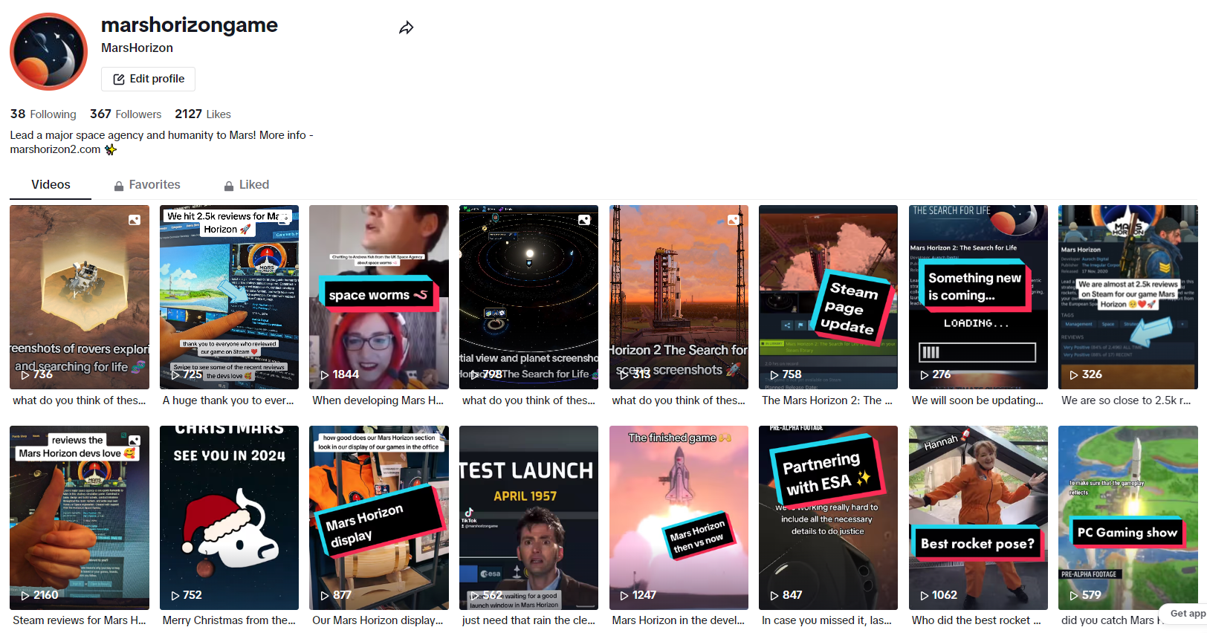Open the 'We hit 2.5k reviews' video

pyautogui.click(x=229, y=297)
